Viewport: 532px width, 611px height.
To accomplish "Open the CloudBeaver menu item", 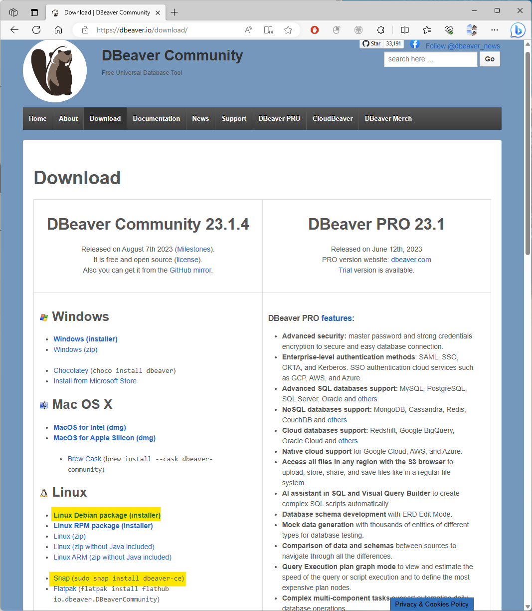I will [x=333, y=119].
